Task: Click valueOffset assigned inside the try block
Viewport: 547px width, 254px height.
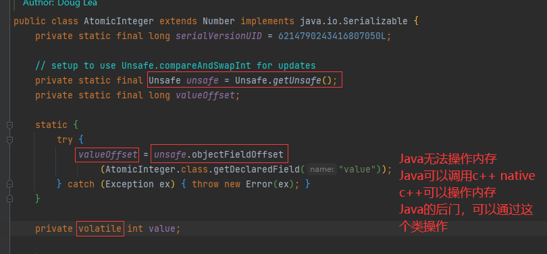Action: coord(107,155)
